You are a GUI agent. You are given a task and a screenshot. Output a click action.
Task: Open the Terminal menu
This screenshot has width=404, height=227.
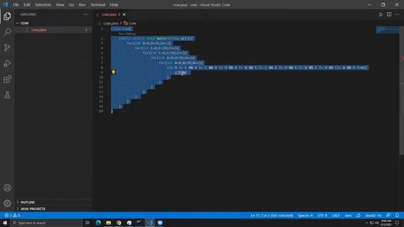tap(98, 4)
